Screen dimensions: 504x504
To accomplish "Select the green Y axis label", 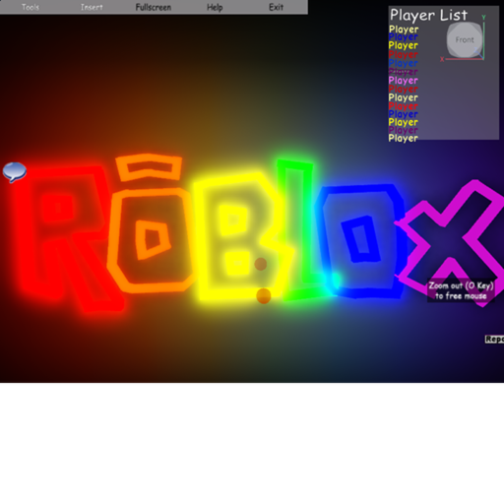I will (x=483, y=17).
